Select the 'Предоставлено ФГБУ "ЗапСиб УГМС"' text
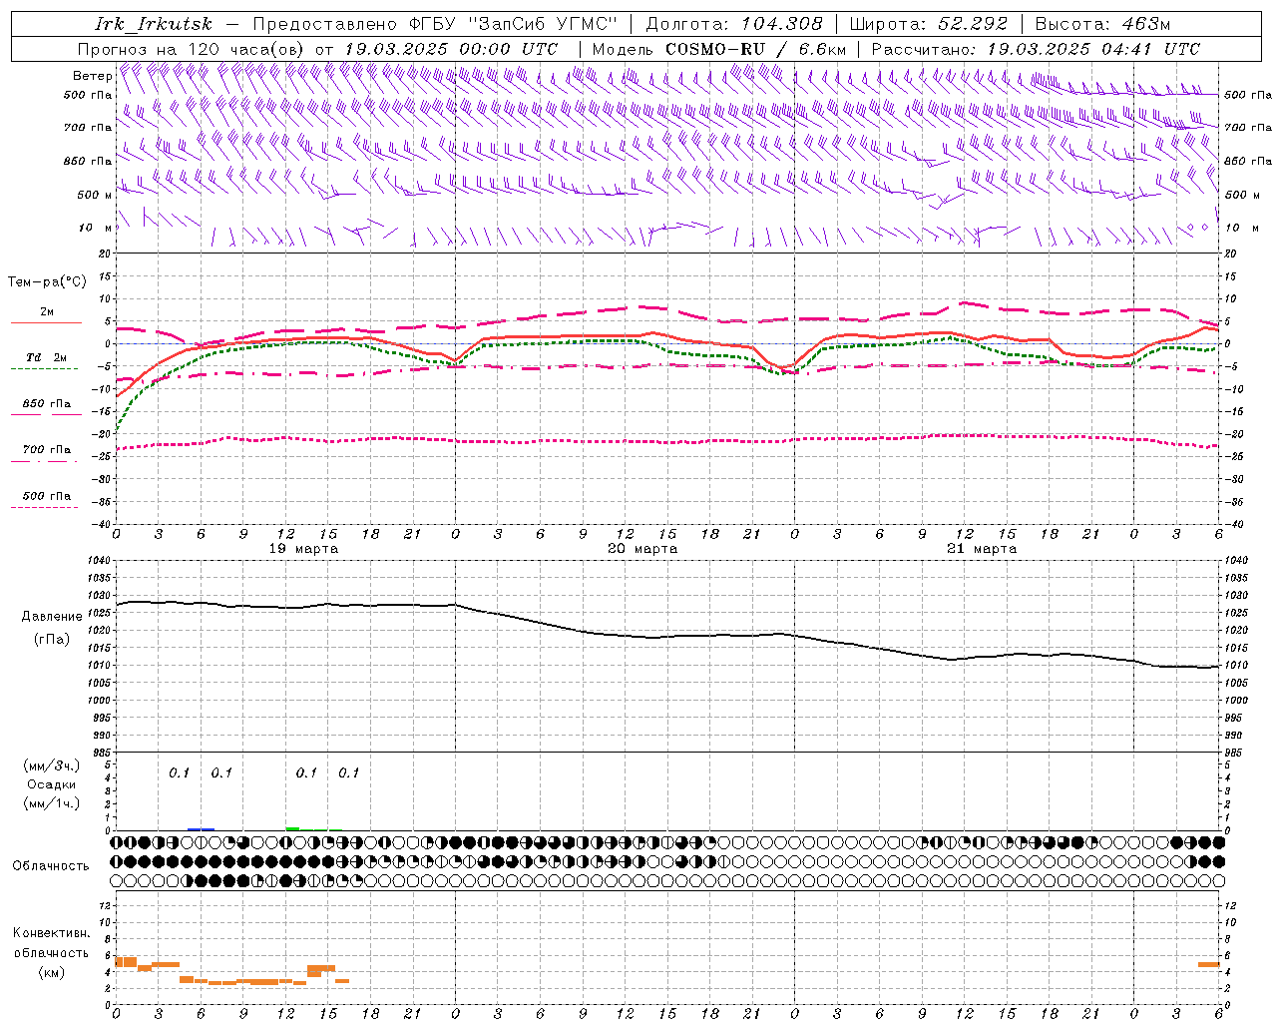The height and width of the screenshot is (1022, 1277). point(435,24)
